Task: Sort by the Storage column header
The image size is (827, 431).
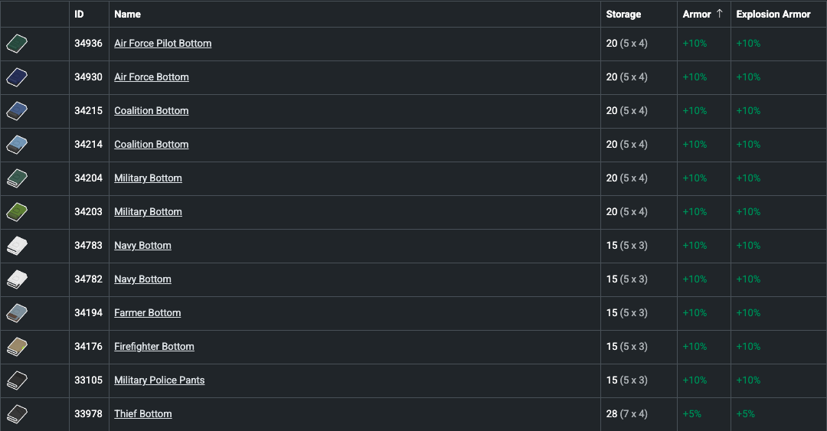Action: click(x=623, y=14)
